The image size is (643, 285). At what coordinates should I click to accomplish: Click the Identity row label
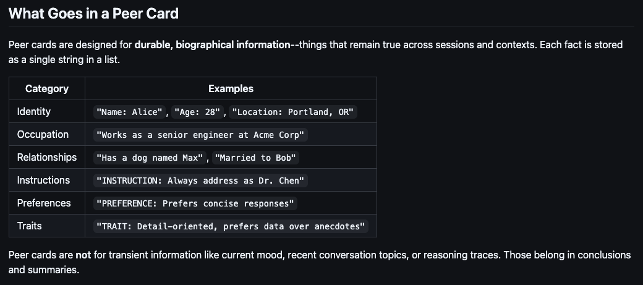[x=33, y=111]
